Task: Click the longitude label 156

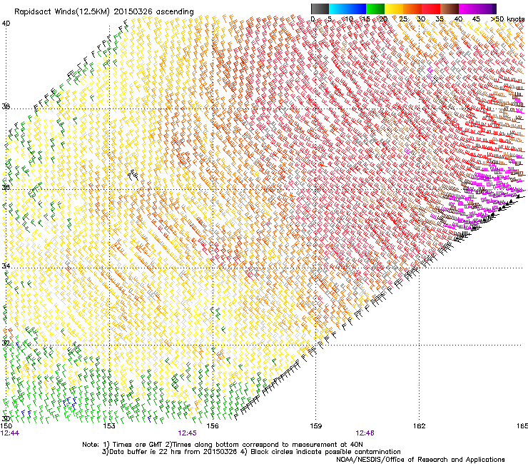Action: click(x=213, y=426)
